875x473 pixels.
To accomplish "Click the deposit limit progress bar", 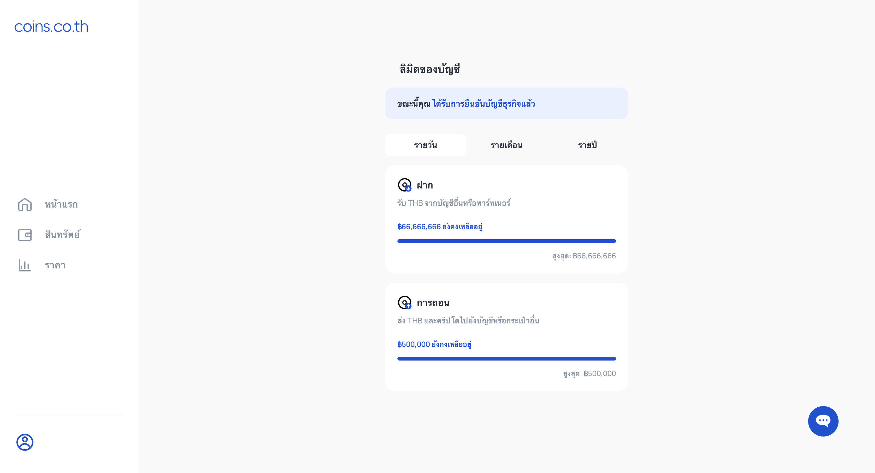I will point(506,241).
